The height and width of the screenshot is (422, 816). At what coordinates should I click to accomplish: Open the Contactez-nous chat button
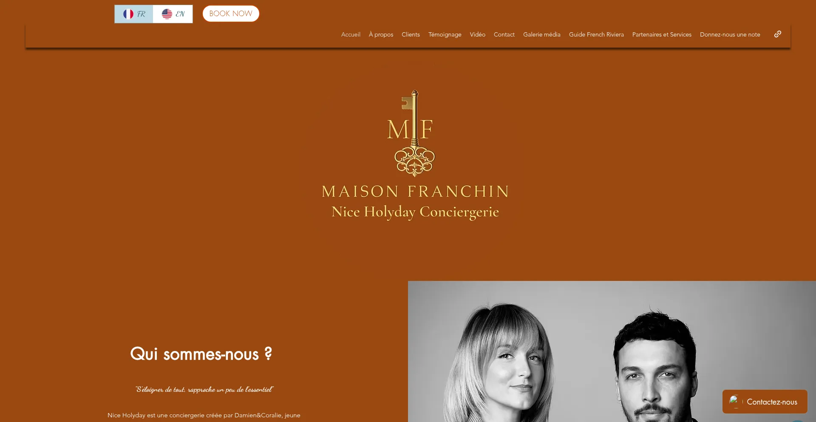[x=765, y=402]
